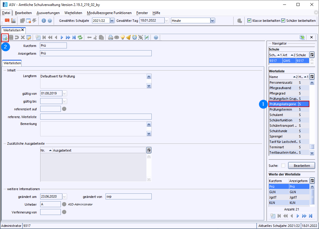This screenshot has height=229, width=319.
Task: Click Werteliste scrollbar down arrow
Action: tap(312, 153)
